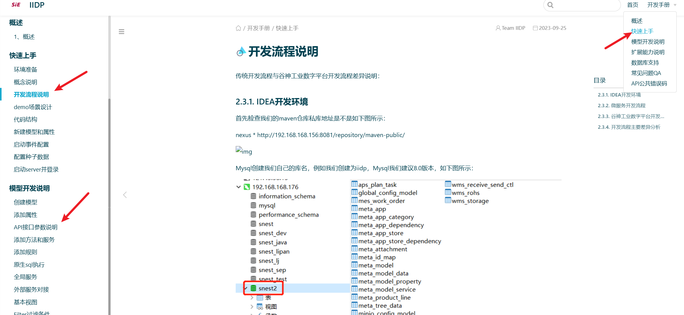
Task: Click the magnifier search icon
Action: click(550, 5)
